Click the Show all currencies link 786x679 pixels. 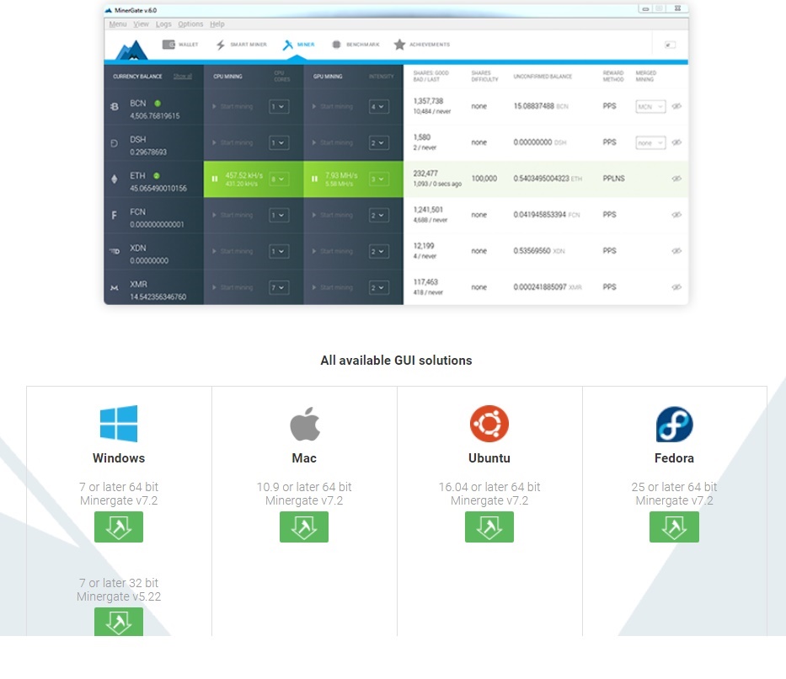pyautogui.click(x=183, y=76)
